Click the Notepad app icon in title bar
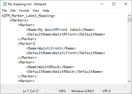Screen dimensions: 132x94 click(4, 4)
